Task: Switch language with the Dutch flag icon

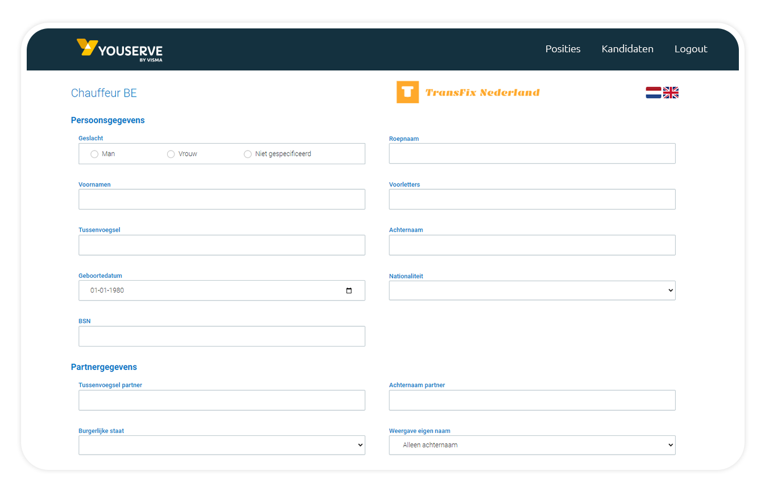Action: tap(653, 93)
